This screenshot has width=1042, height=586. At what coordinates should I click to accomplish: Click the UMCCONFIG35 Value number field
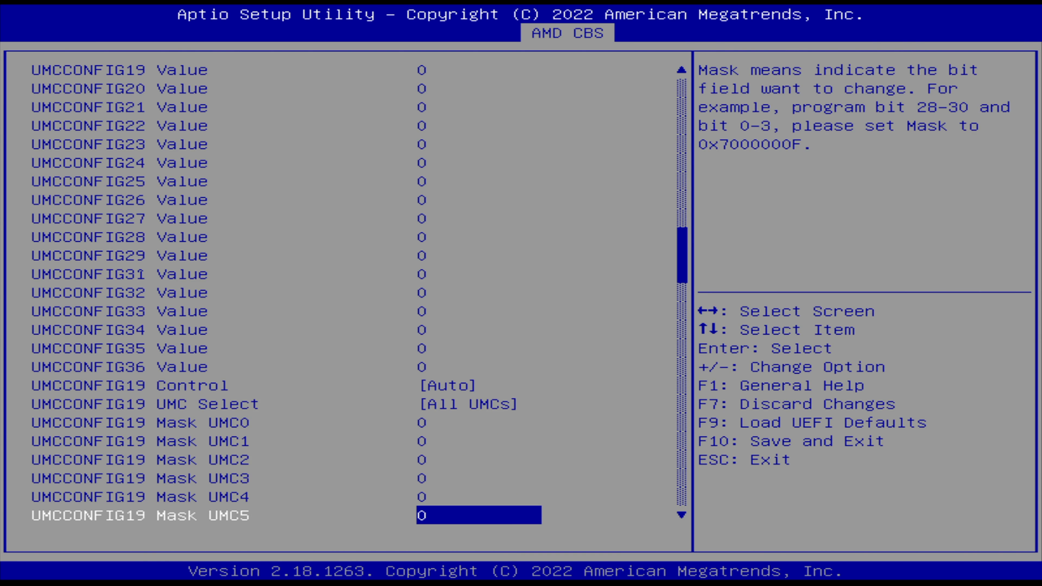pyautogui.click(x=421, y=349)
